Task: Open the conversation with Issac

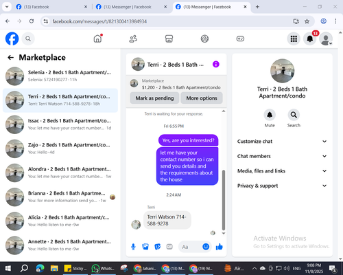Action: pyautogui.click(x=60, y=124)
